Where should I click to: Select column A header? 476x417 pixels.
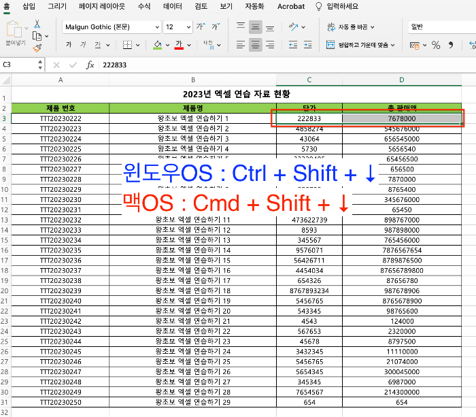(61, 80)
